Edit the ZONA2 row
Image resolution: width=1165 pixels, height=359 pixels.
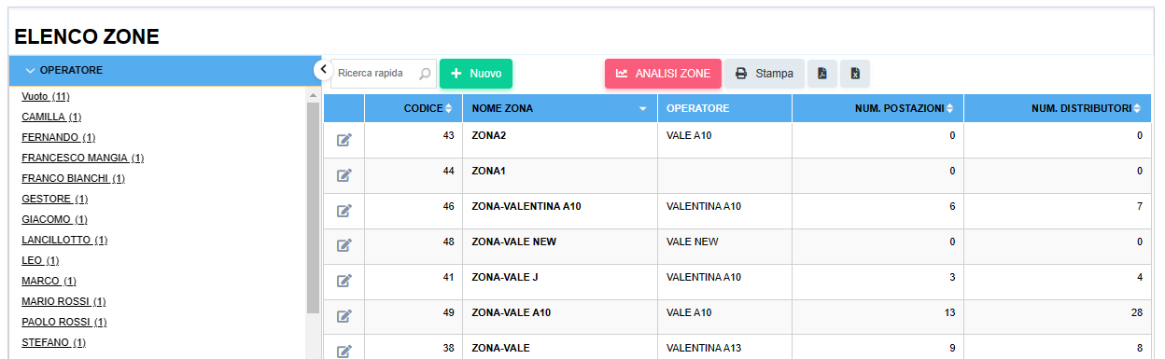(344, 140)
